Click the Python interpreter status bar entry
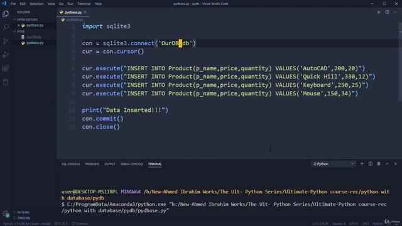 click(26, 223)
